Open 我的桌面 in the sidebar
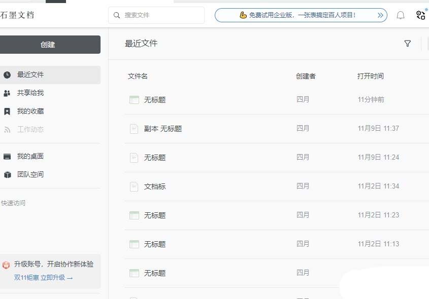429x299 pixels. pos(50,157)
